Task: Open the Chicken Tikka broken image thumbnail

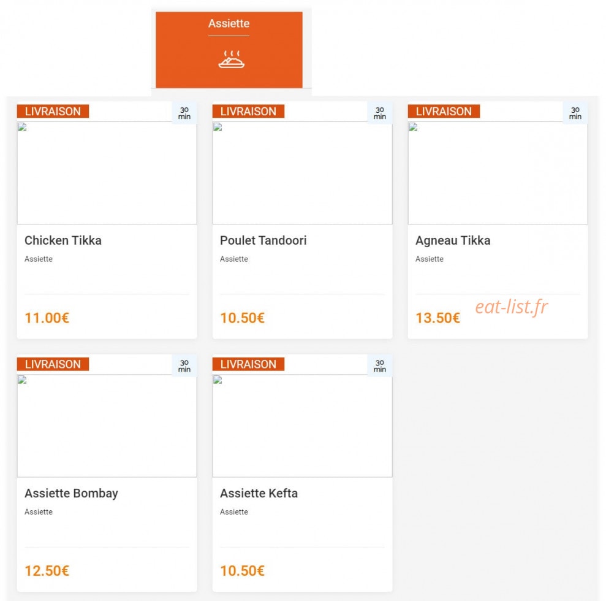Action: coord(107,173)
